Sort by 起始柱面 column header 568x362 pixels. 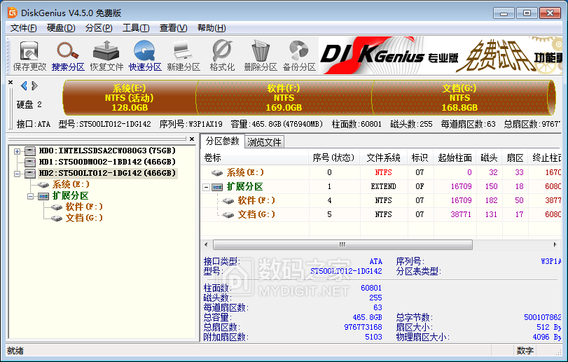click(455, 158)
